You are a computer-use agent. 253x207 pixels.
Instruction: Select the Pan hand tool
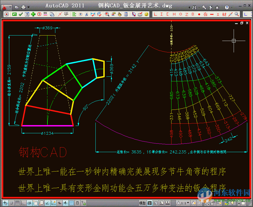[x=119, y=14]
